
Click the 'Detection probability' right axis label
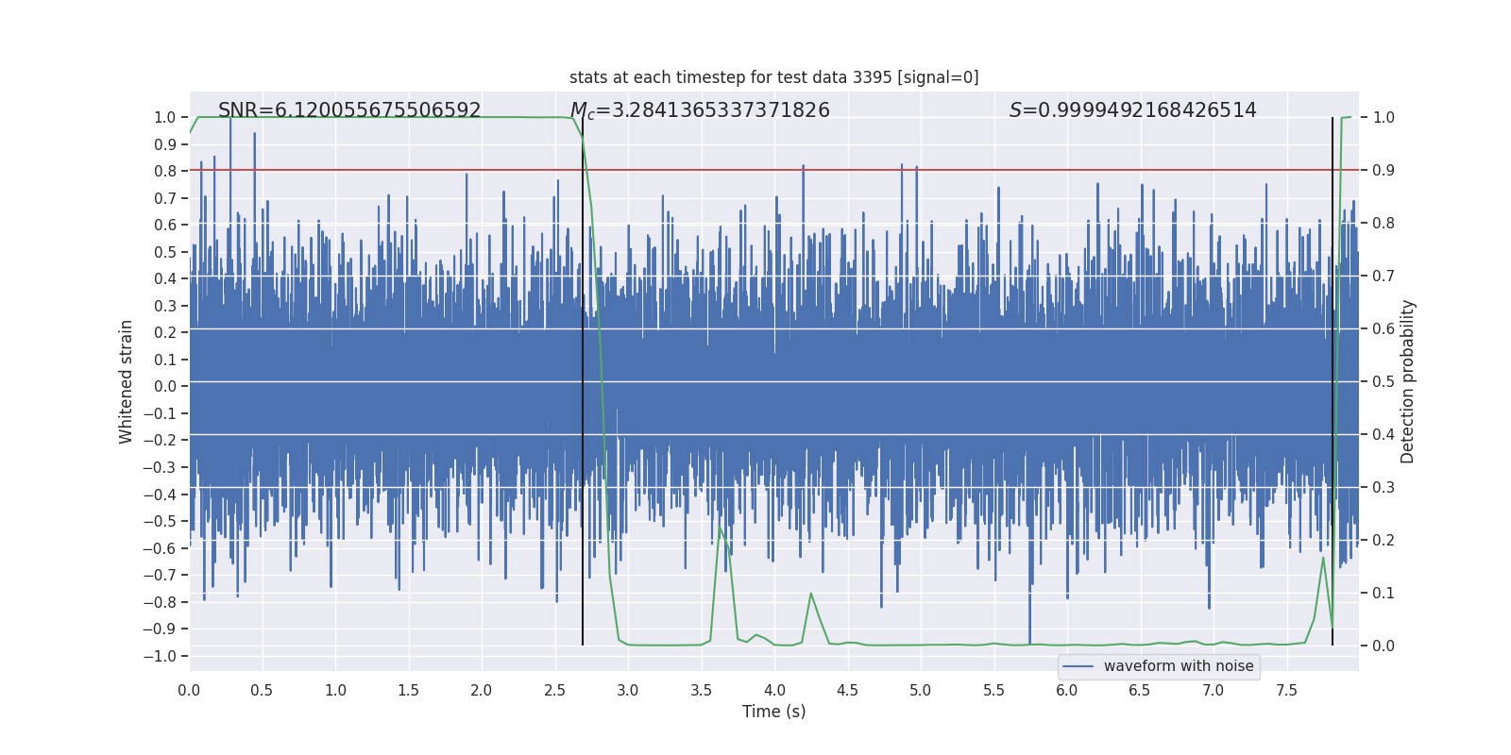(x=1407, y=381)
